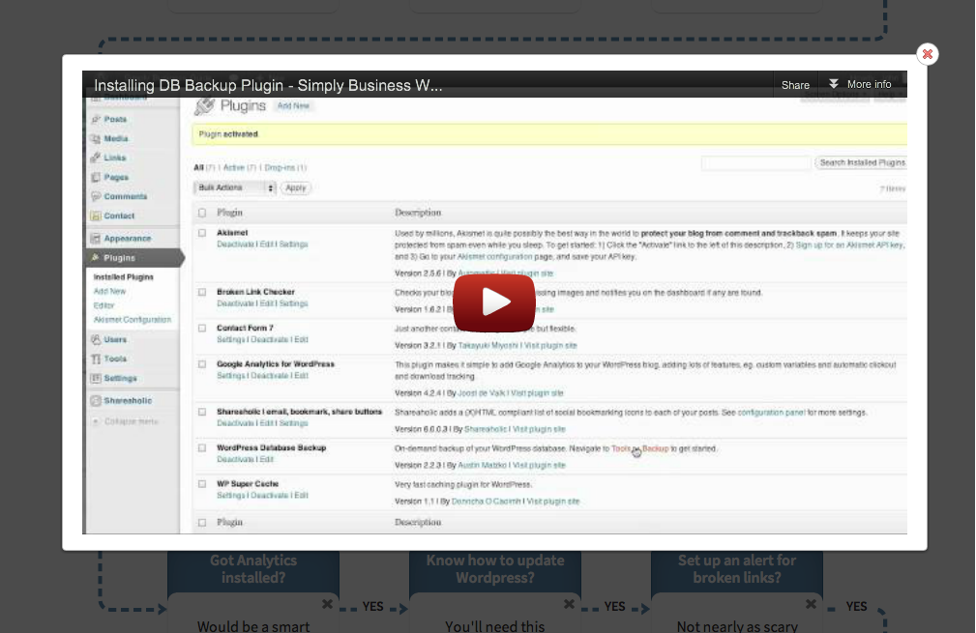Click the Appearance icon in the sidebar

[95, 238]
